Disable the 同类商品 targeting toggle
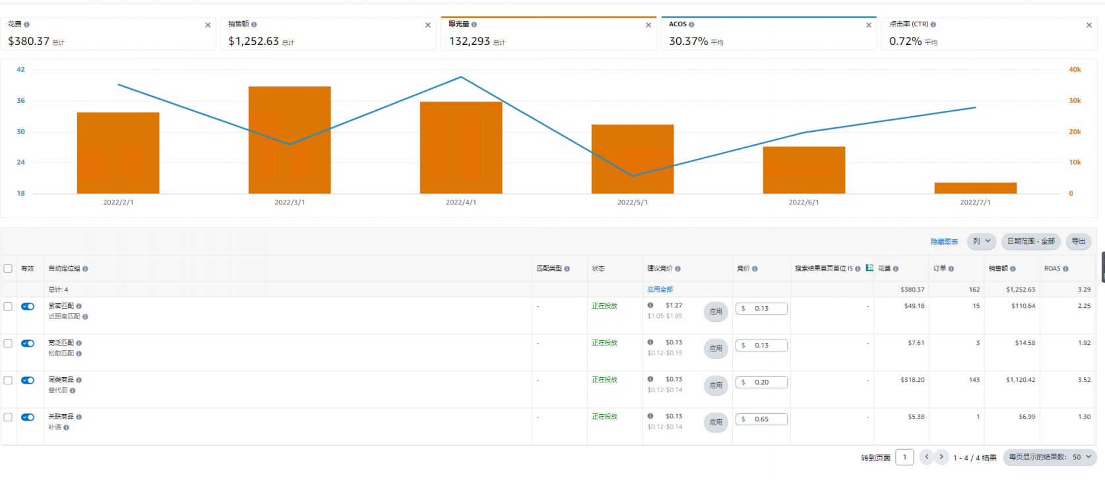The height and width of the screenshot is (480, 1105). (28, 380)
